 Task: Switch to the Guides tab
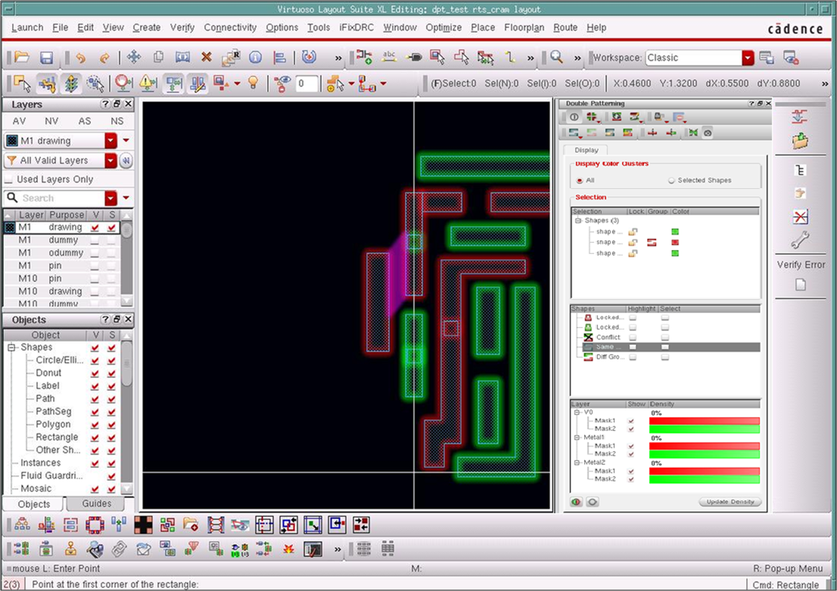point(97,504)
